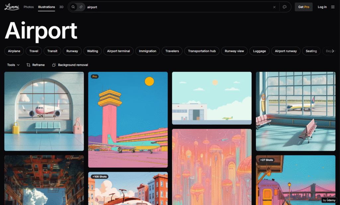Viewport: 340px width, 205px height.
Task: Select the Transportation hub tag chip
Action: 202,51
